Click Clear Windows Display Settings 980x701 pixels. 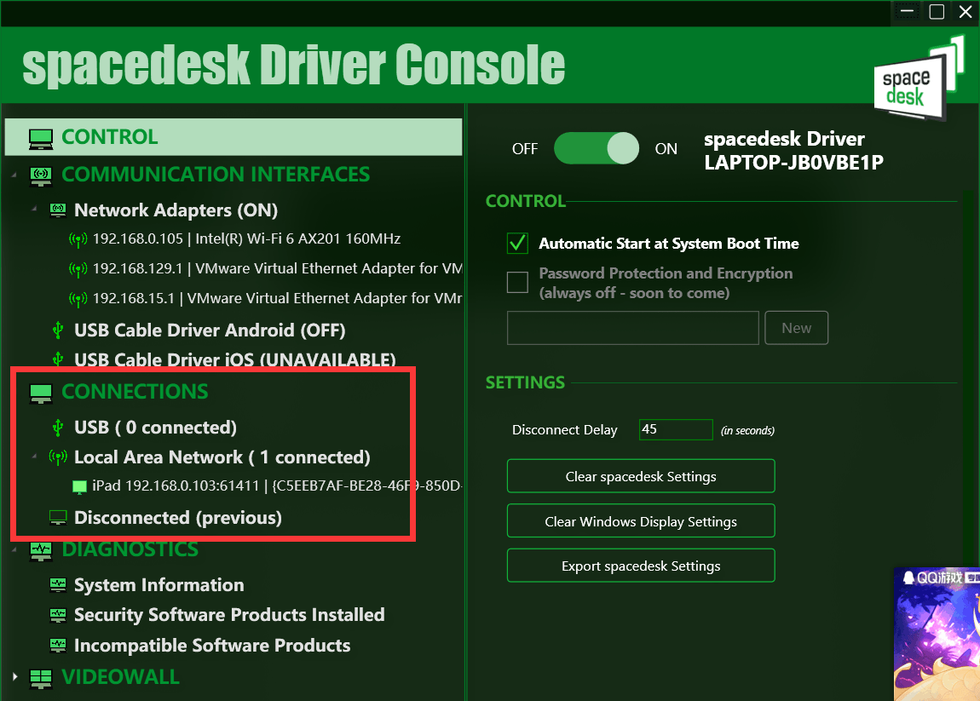641,521
